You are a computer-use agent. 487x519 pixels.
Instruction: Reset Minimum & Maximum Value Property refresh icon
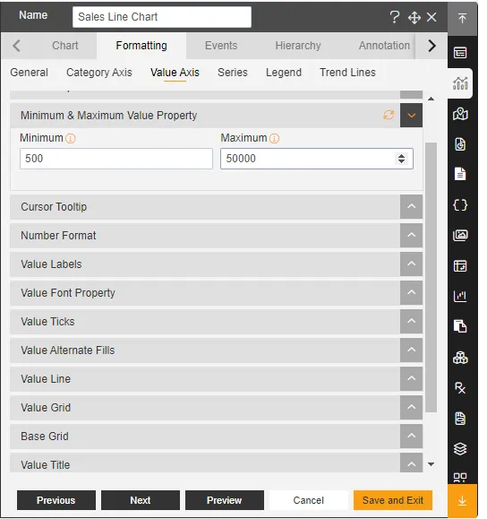tap(389, 116)
